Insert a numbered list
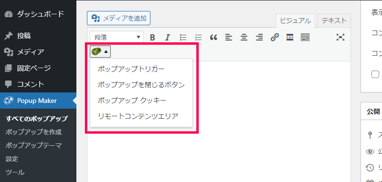 point(199,38)
